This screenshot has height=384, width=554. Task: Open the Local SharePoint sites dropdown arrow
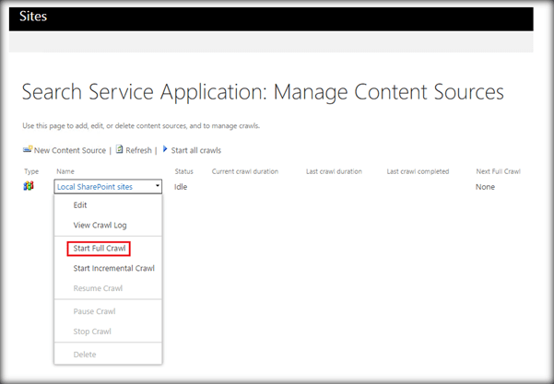click(x=158, y=187)
